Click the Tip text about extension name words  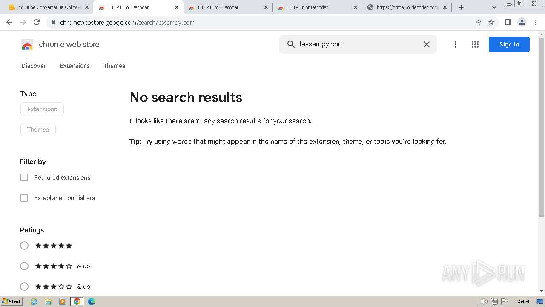[x=288, y=141]
